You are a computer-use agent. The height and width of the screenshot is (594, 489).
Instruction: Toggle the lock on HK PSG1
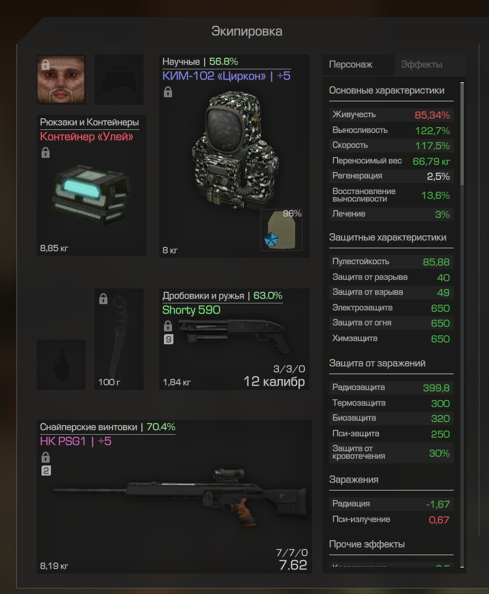coord(46,457)
